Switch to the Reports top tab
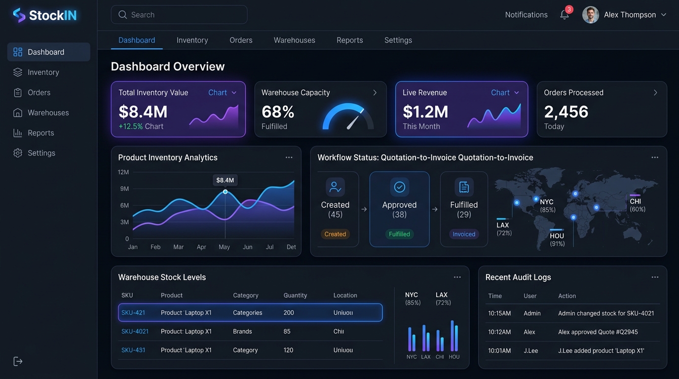The image size is (679, 379). coord(350,40)
